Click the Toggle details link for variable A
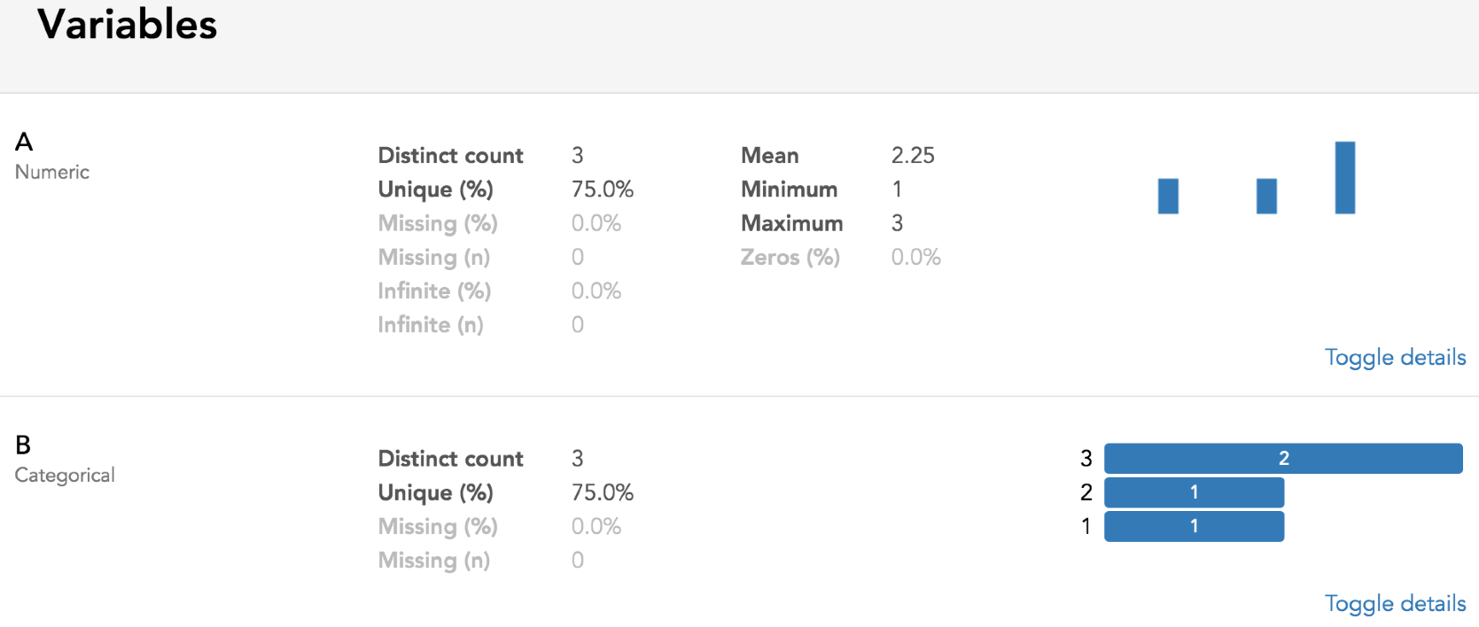This screenshot has height=627, width=1479. (x=1395, y=357)
